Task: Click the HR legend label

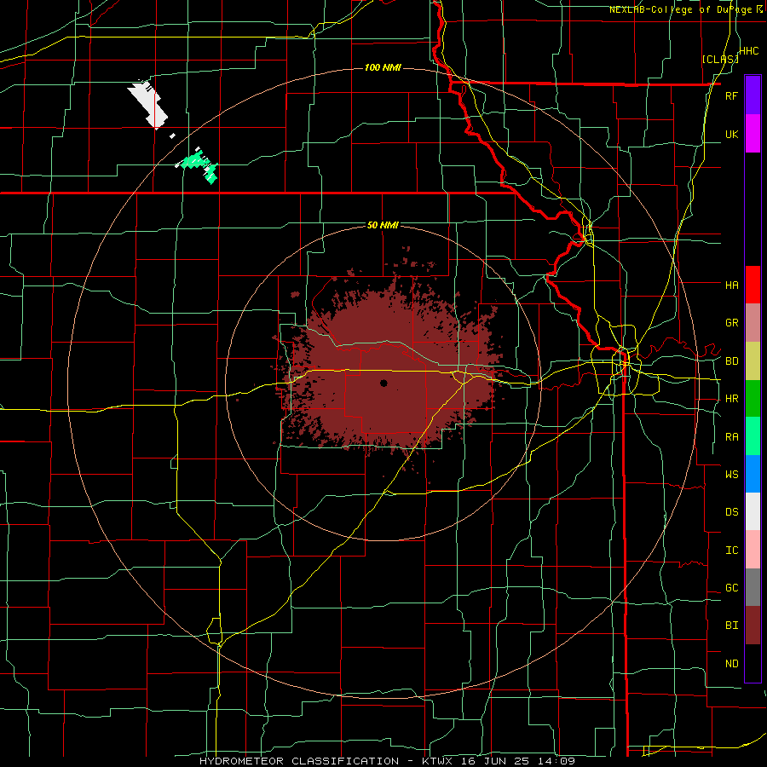Action: pos(731,399)
